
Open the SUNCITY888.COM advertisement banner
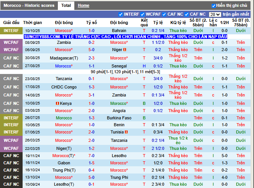(125, 37)
